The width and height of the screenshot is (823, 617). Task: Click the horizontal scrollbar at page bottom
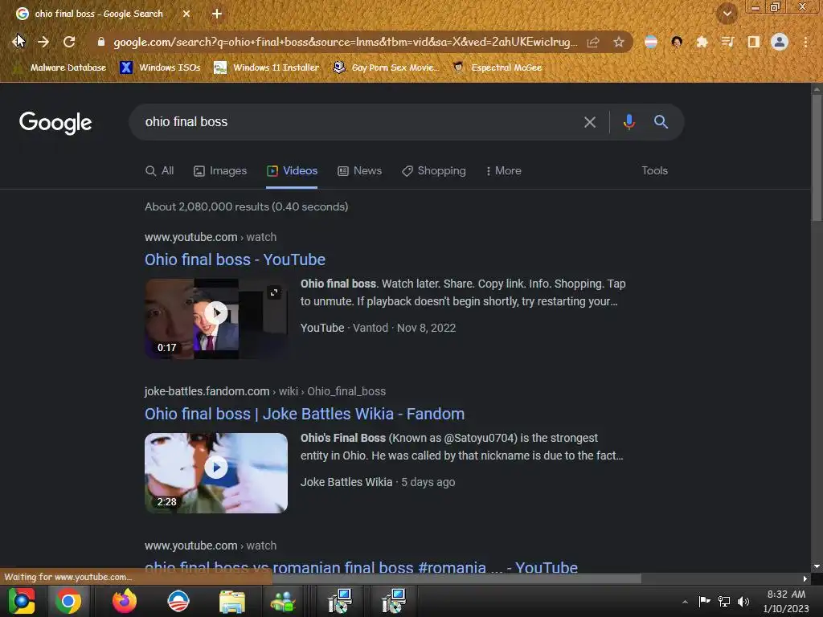[x=457, y=578]
